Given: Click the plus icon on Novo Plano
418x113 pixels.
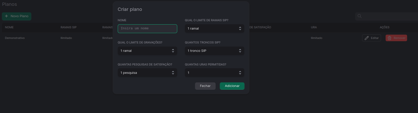Looking at the screenshot, I should [x=7, y=16].
